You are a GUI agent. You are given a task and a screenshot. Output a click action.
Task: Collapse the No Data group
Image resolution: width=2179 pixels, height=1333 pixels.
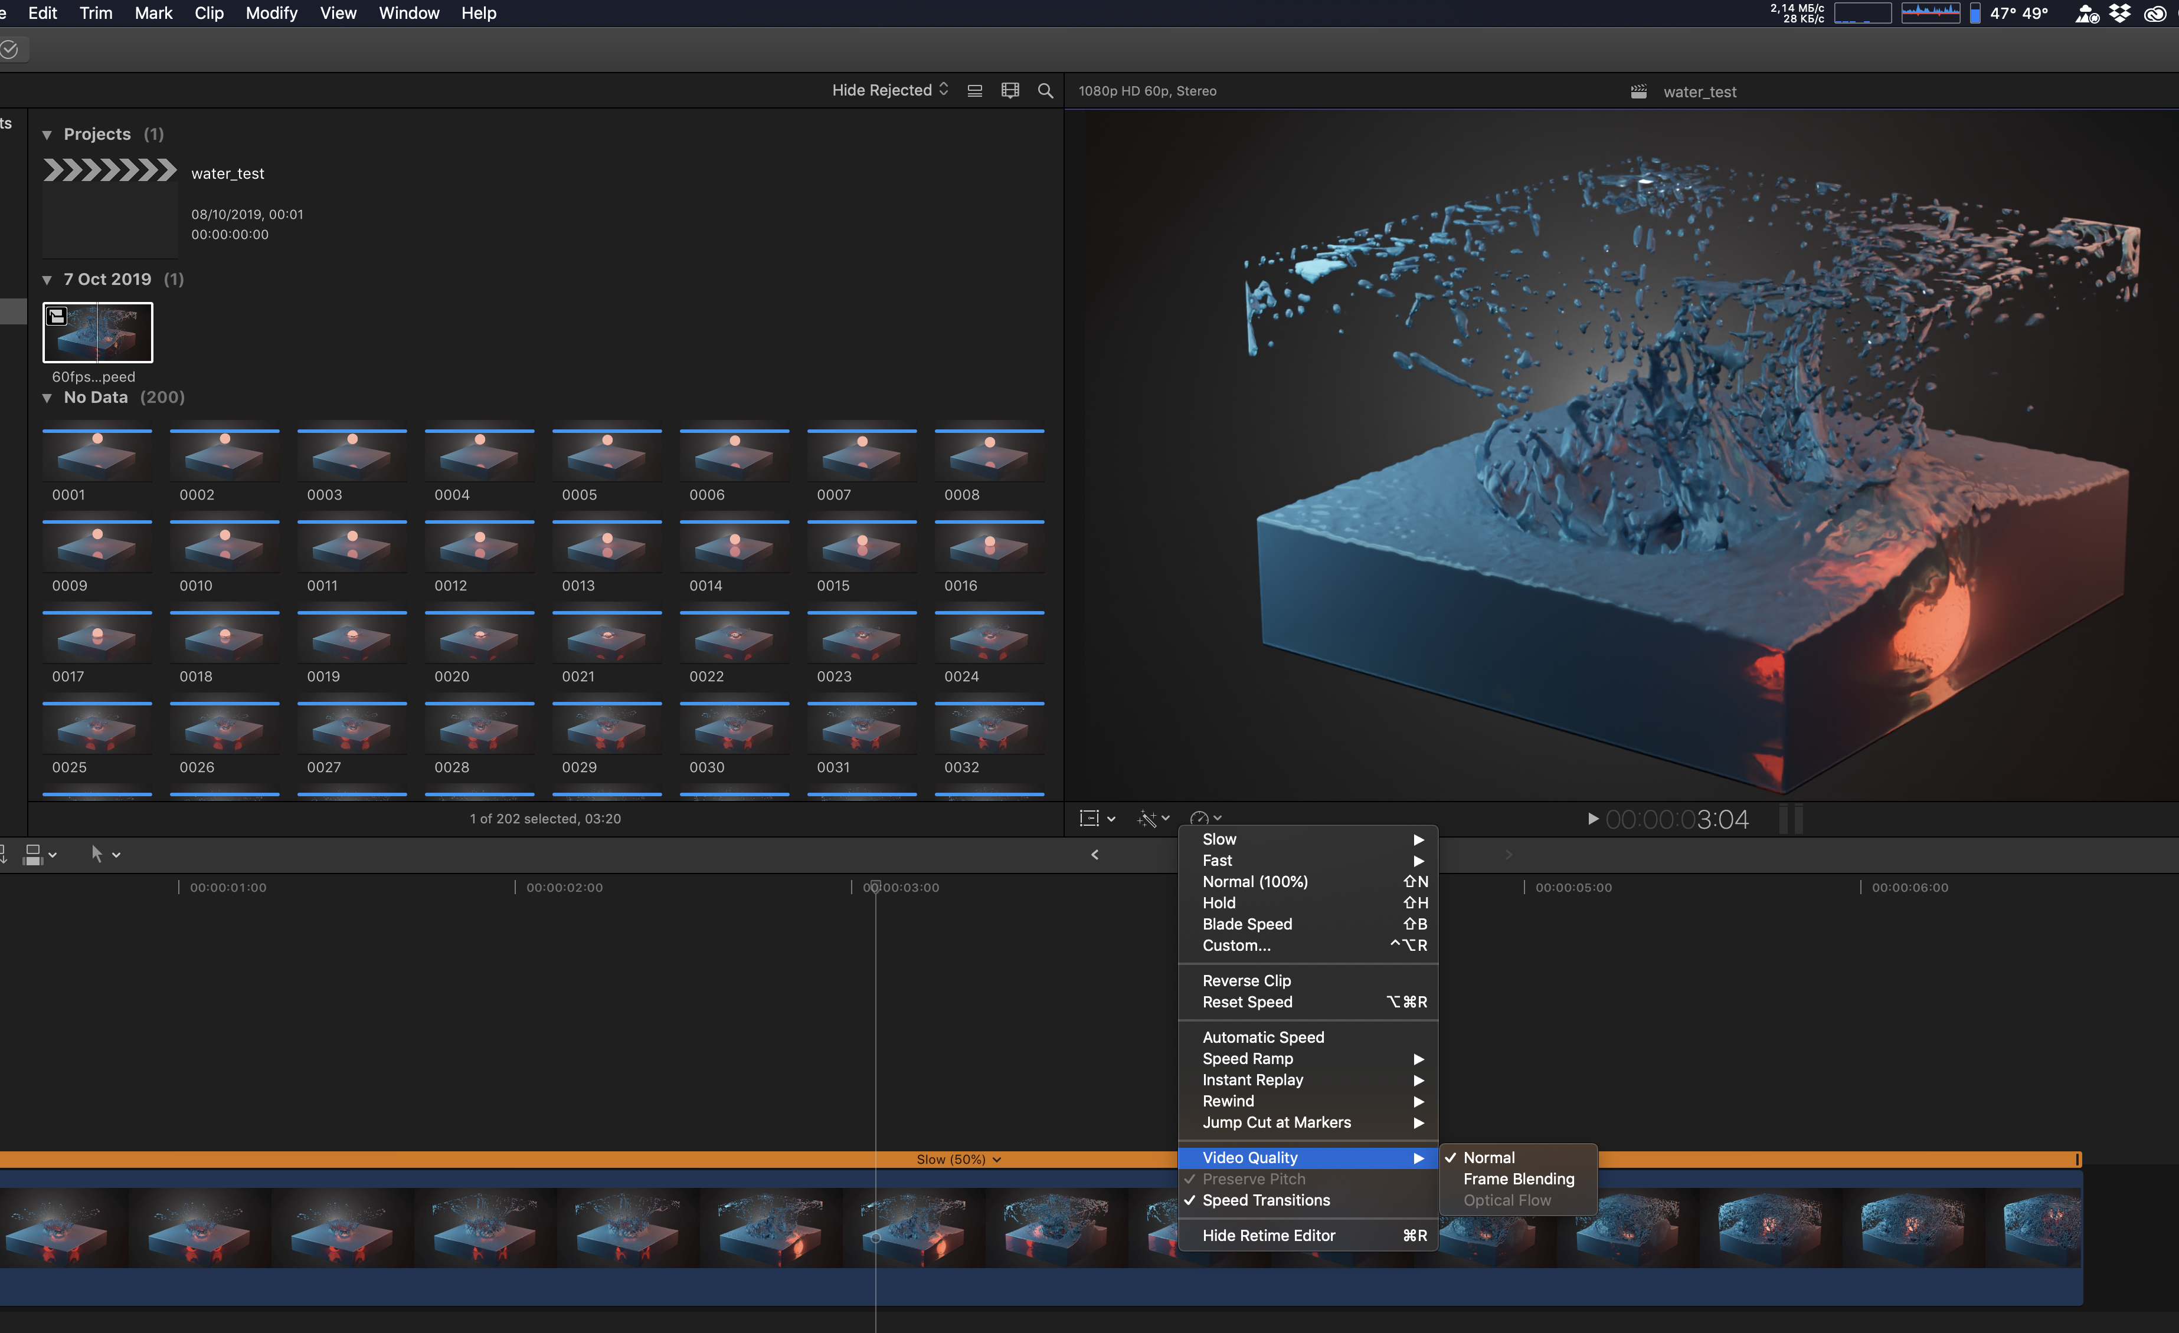(47, 398)
